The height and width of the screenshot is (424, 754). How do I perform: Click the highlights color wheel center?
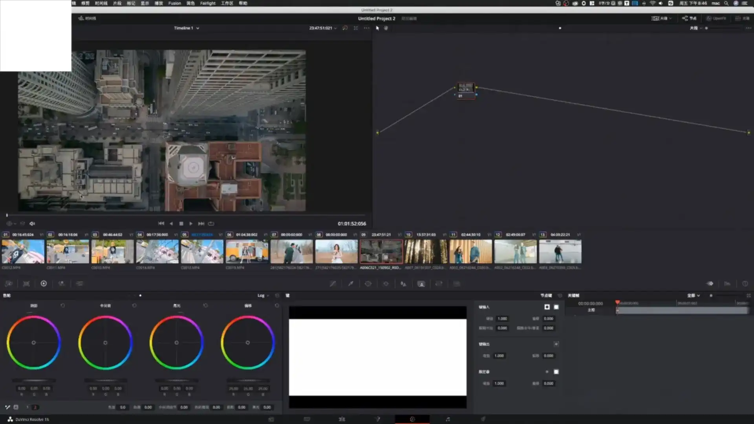176,343
